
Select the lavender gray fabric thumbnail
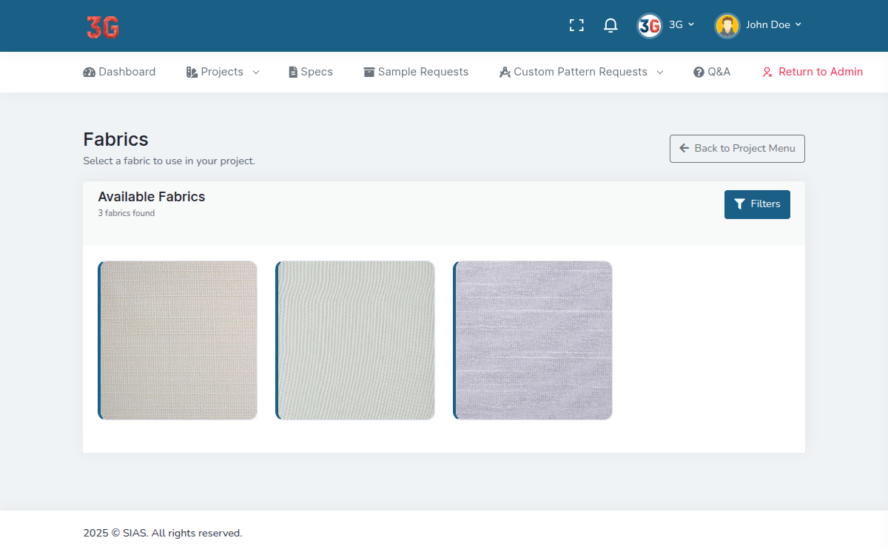[533, 340]
